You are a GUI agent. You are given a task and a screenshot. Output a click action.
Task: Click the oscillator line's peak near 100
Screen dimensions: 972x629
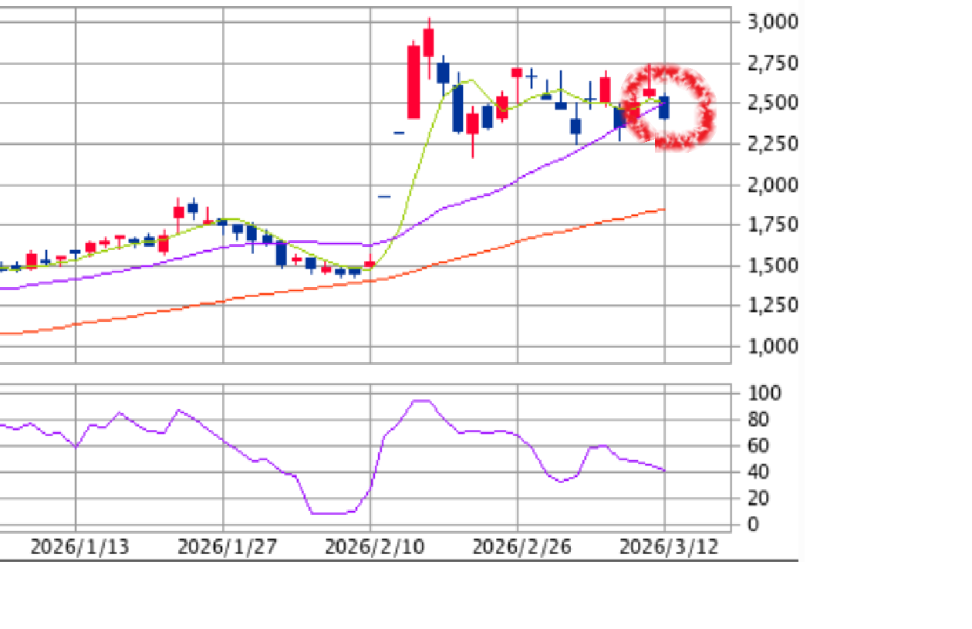[421, 401]
